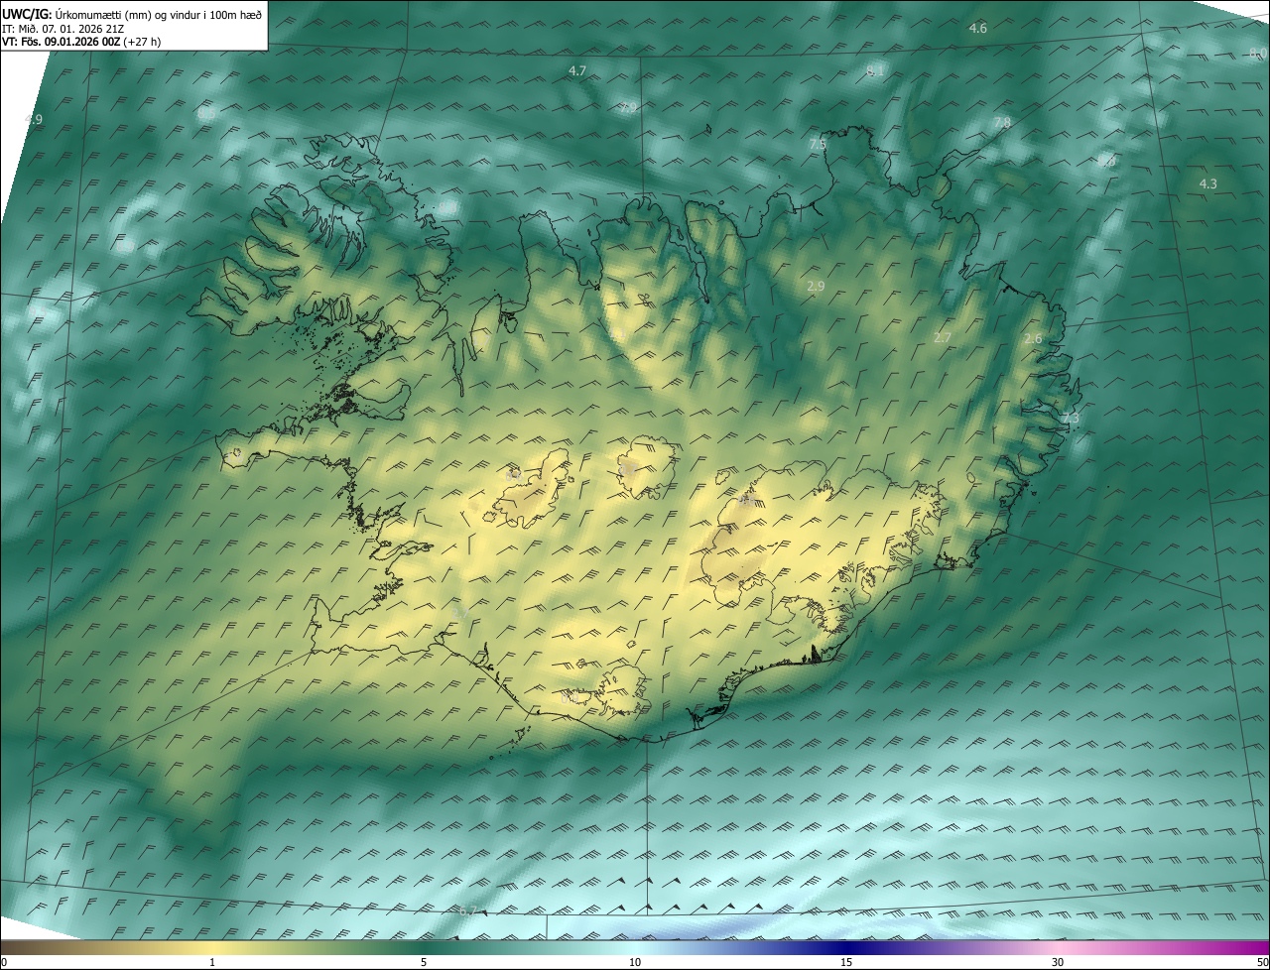Image resolution: width=1270 pixels, height=970 pixels.
Task: Click the 7.8 value on the map
Action: (1002, 122)
